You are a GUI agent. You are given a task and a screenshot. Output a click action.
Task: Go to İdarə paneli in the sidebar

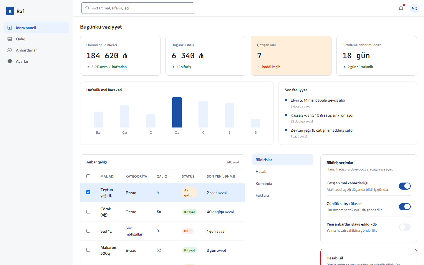pos(37,28)
